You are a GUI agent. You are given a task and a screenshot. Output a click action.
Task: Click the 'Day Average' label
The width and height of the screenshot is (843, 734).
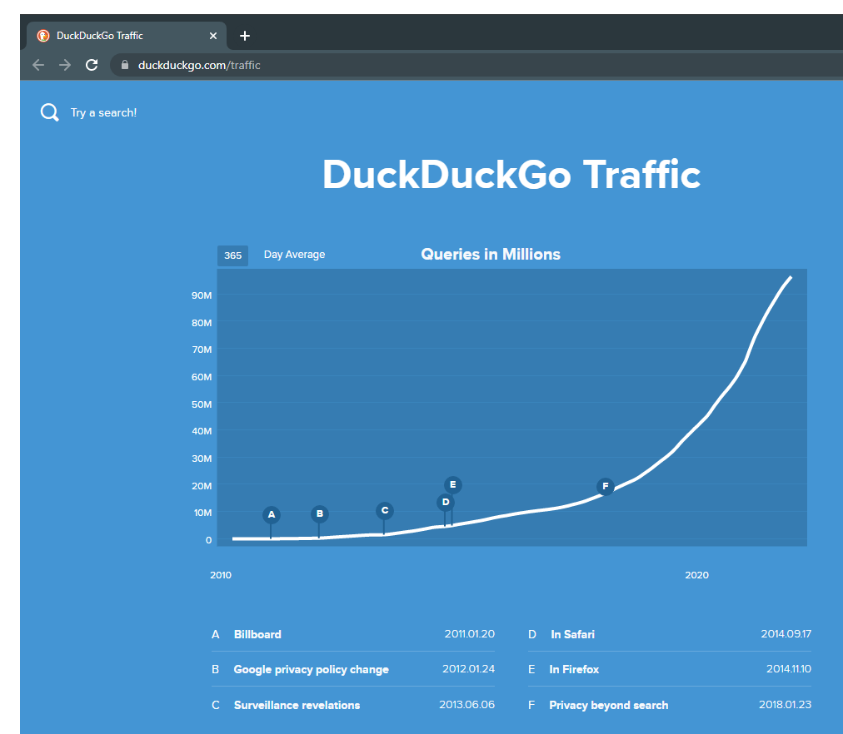294,255
